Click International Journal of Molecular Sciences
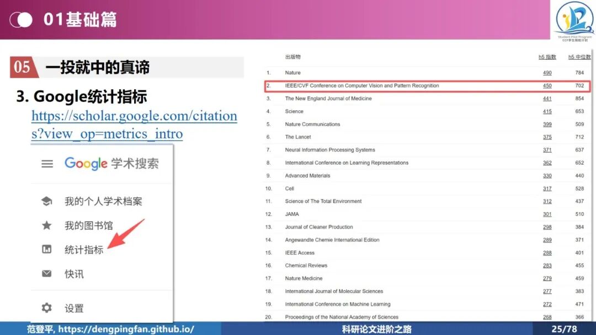Viewport: 596px width, 335px height. (334, 291)
